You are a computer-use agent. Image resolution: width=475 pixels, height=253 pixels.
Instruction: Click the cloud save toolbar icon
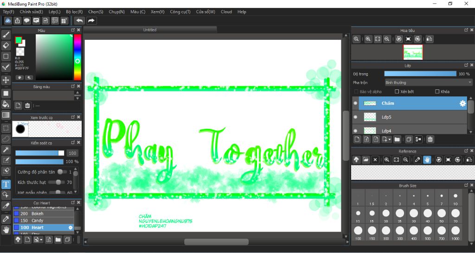pos(8,20)
